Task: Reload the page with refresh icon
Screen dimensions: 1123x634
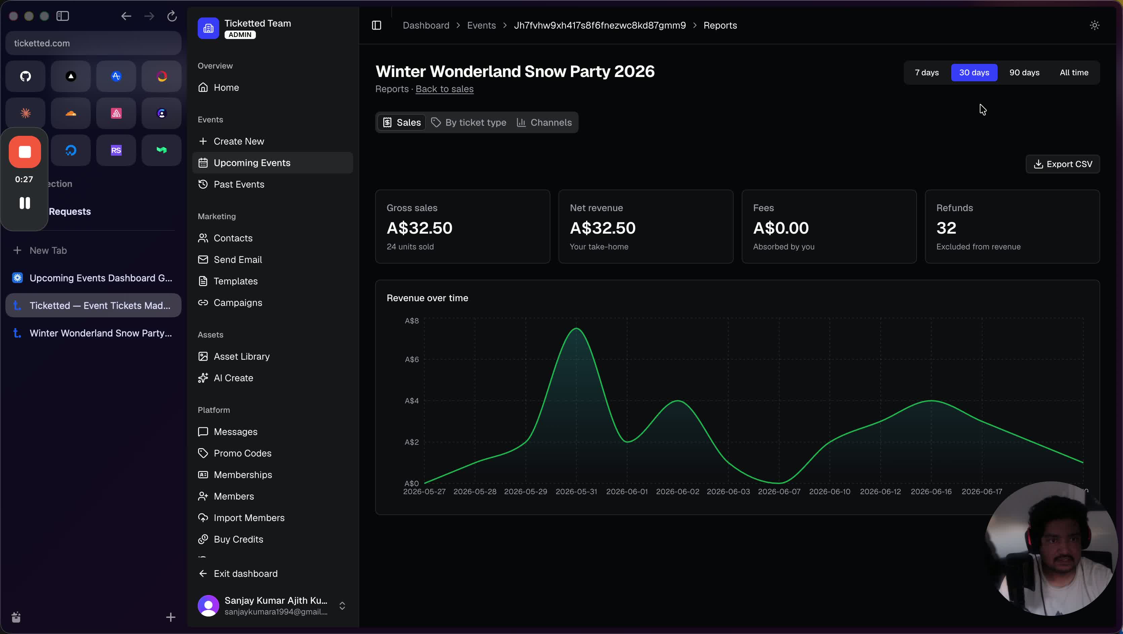Action: point(172,16)
